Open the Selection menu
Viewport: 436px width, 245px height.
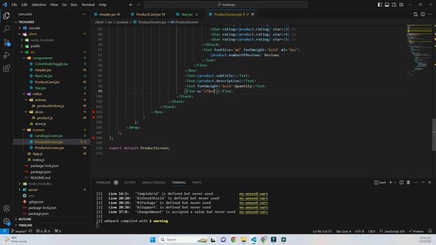(39, 5)
